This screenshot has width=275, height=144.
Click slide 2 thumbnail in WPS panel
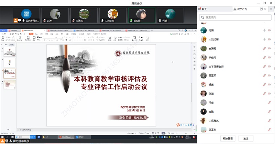click(10, 63)
